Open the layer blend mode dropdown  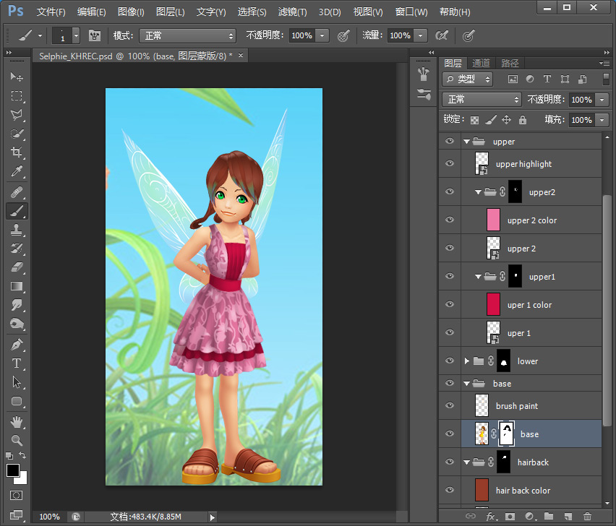point(482,99)
